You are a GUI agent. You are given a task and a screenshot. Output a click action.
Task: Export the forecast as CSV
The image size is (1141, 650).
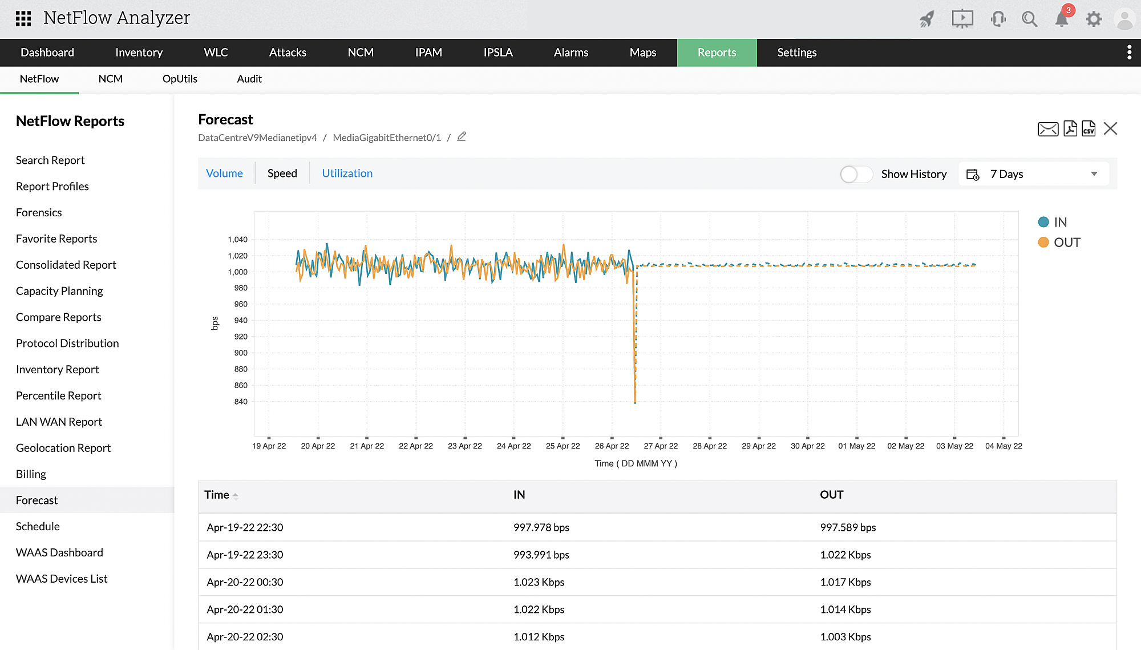point(1089,129)
